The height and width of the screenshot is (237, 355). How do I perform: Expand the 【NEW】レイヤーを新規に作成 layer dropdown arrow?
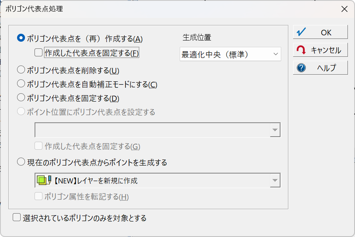275,180
